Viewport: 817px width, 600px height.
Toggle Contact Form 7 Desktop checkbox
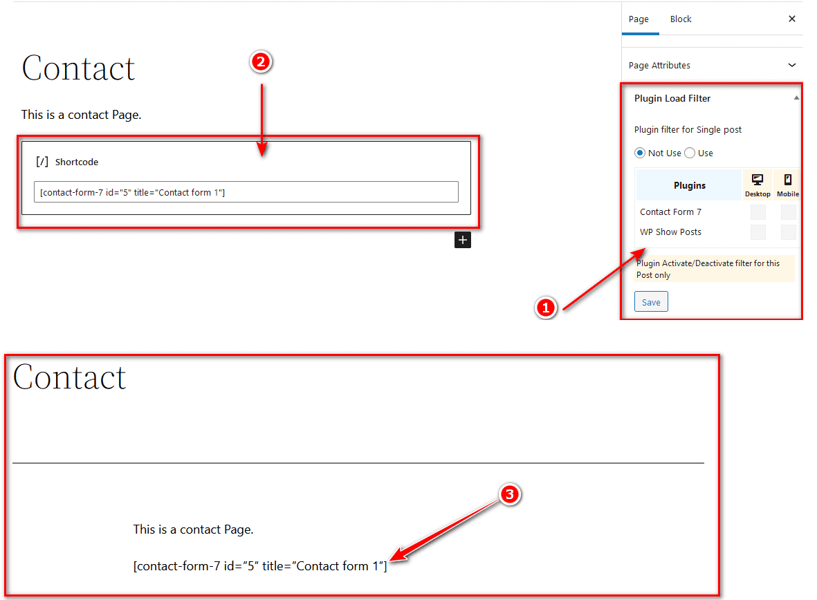pos(758,212)
